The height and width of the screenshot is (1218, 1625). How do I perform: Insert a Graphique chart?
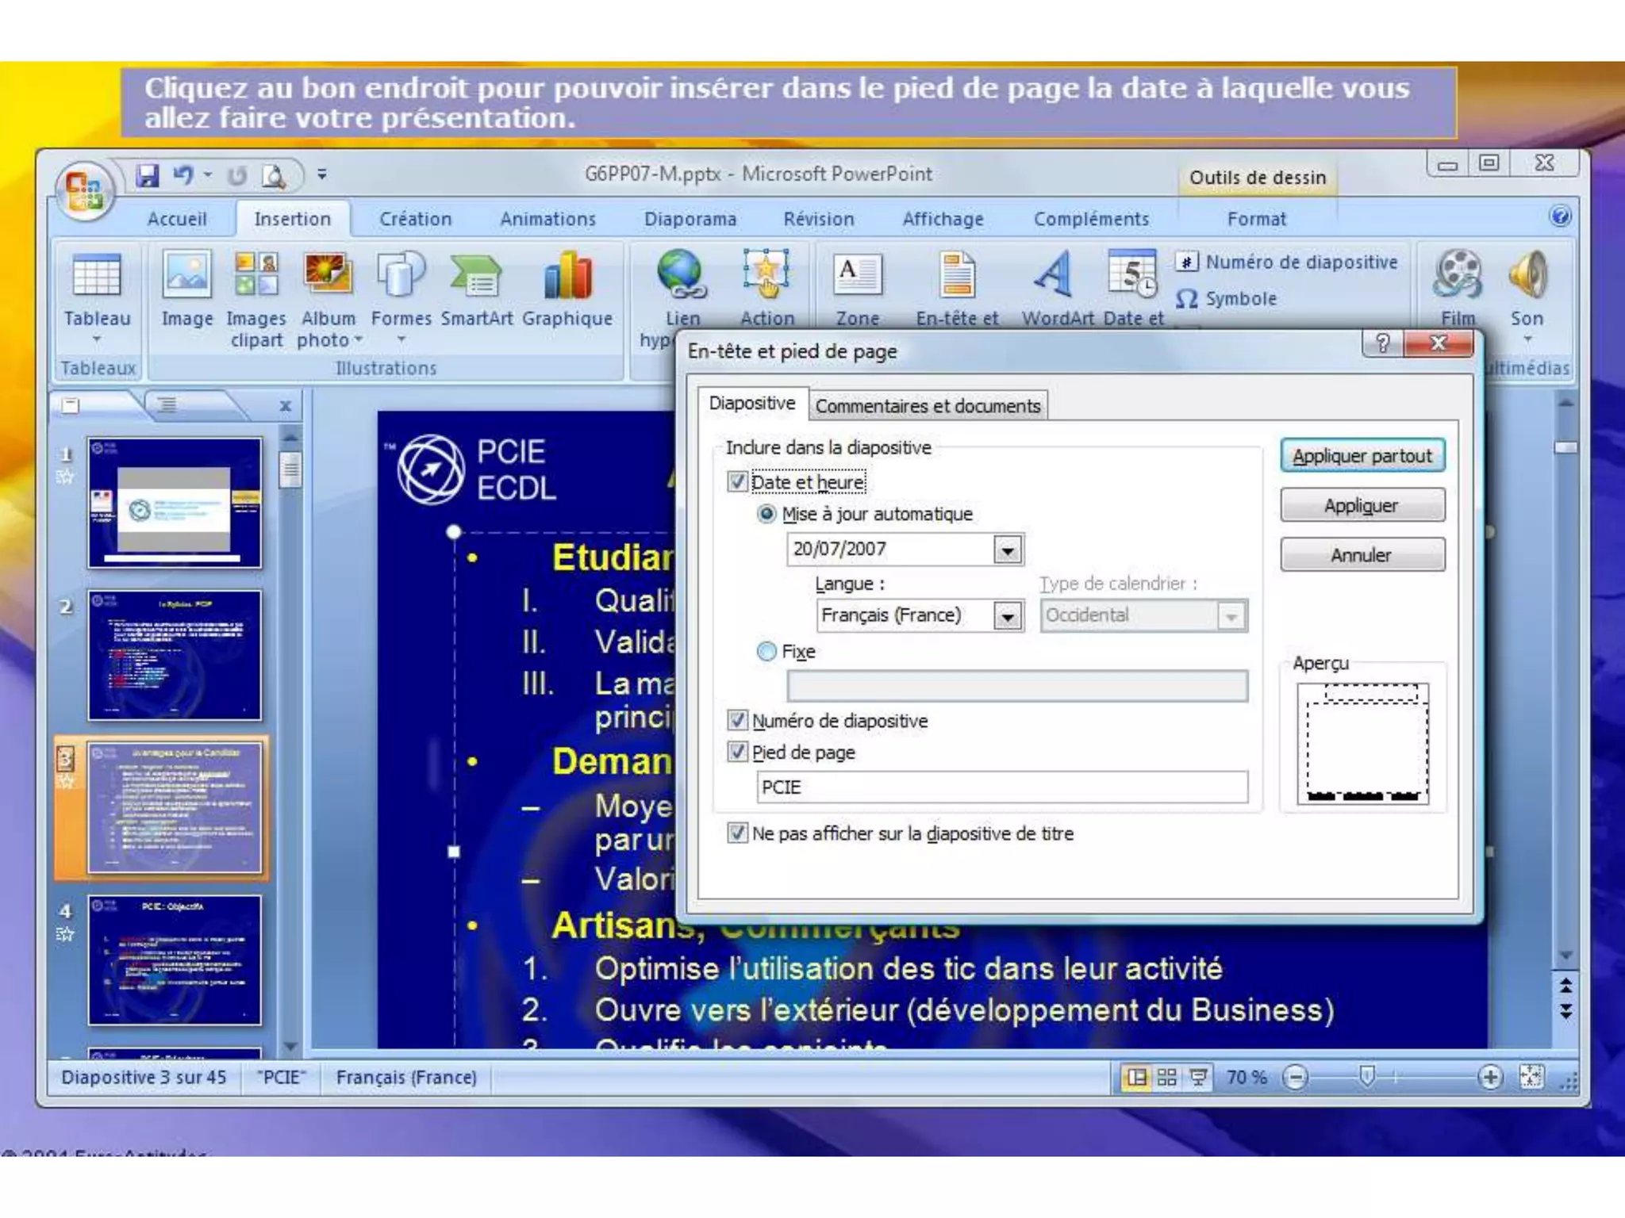[x=567, y=289]
